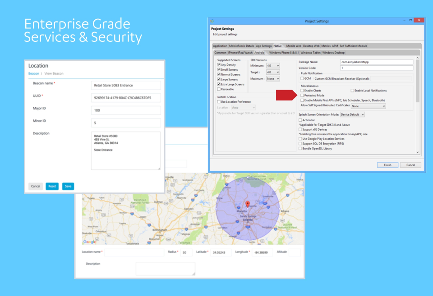This screenshot has height=296, width=433.
Task: Open Allow Self Signed Certificates dropdown
Action: point(369,106)
